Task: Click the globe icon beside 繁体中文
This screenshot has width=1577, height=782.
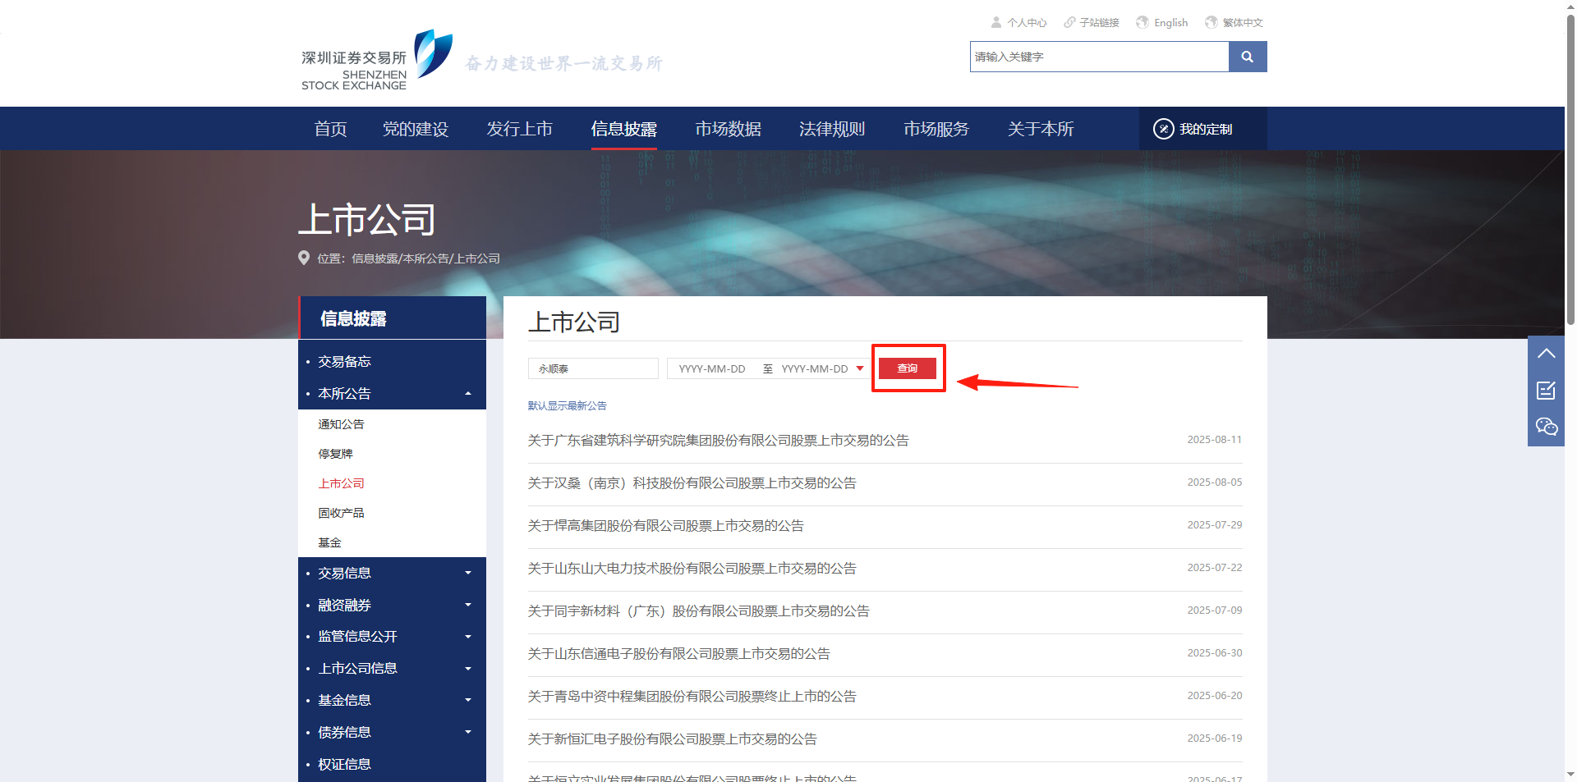Action: coord(1211,22)
